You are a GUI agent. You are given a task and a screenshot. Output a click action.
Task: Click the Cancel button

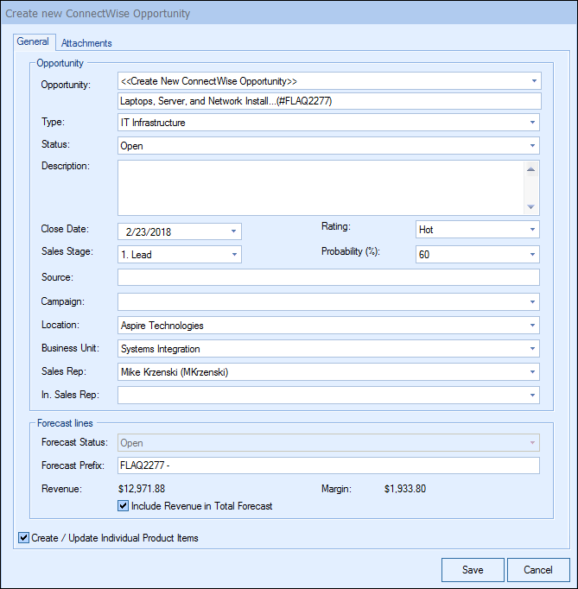pos(538,570)
